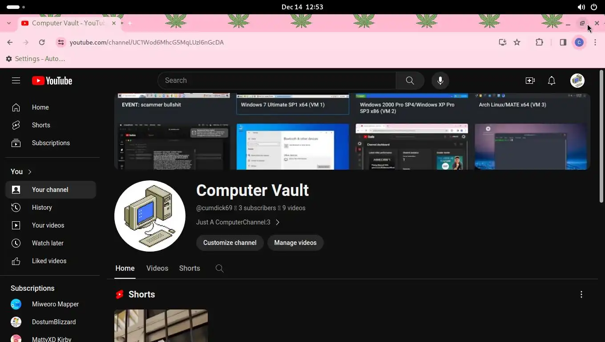This screenshot has height=342, width=605.
Task: Click the page vertical scrollbar
Action: point(601,136)
